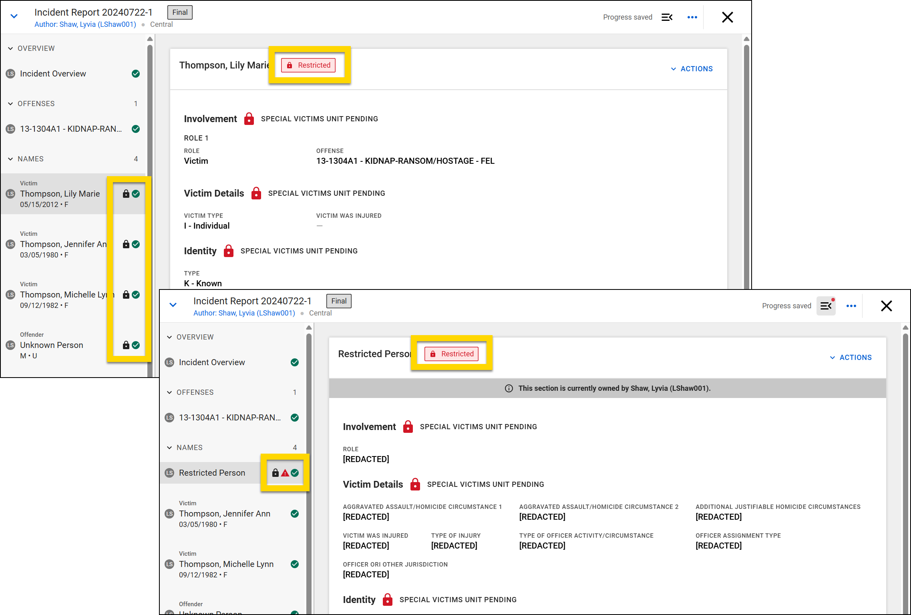
Task: Select the red warning triangle on Restricted Person
Action: pos(285,473)
